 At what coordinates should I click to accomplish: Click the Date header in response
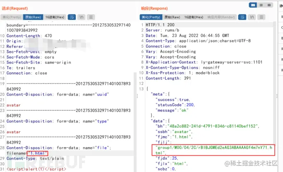(x=187, y=36)
